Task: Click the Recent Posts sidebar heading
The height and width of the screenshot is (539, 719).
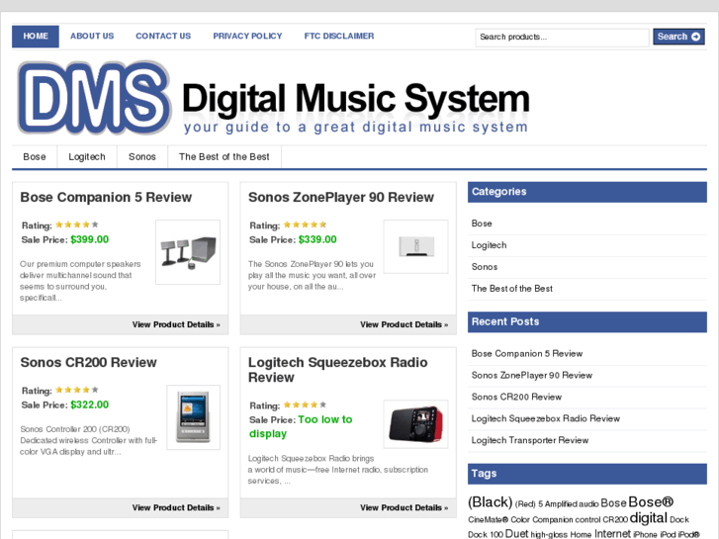Action: click(x=587, y=322)
